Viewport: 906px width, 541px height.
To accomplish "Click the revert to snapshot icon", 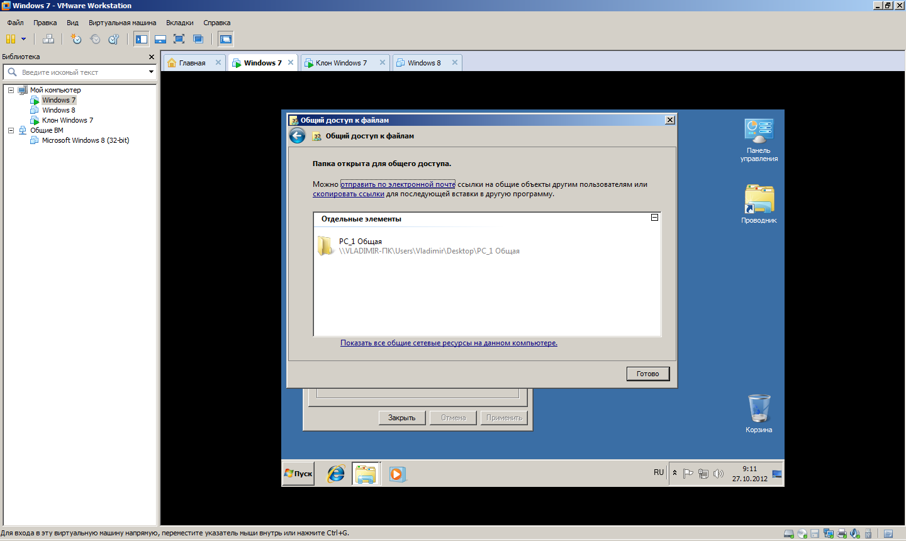I will tap(95, 39).
